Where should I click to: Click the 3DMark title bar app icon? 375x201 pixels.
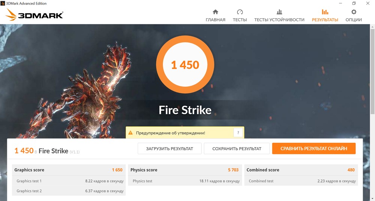[3, 3]
